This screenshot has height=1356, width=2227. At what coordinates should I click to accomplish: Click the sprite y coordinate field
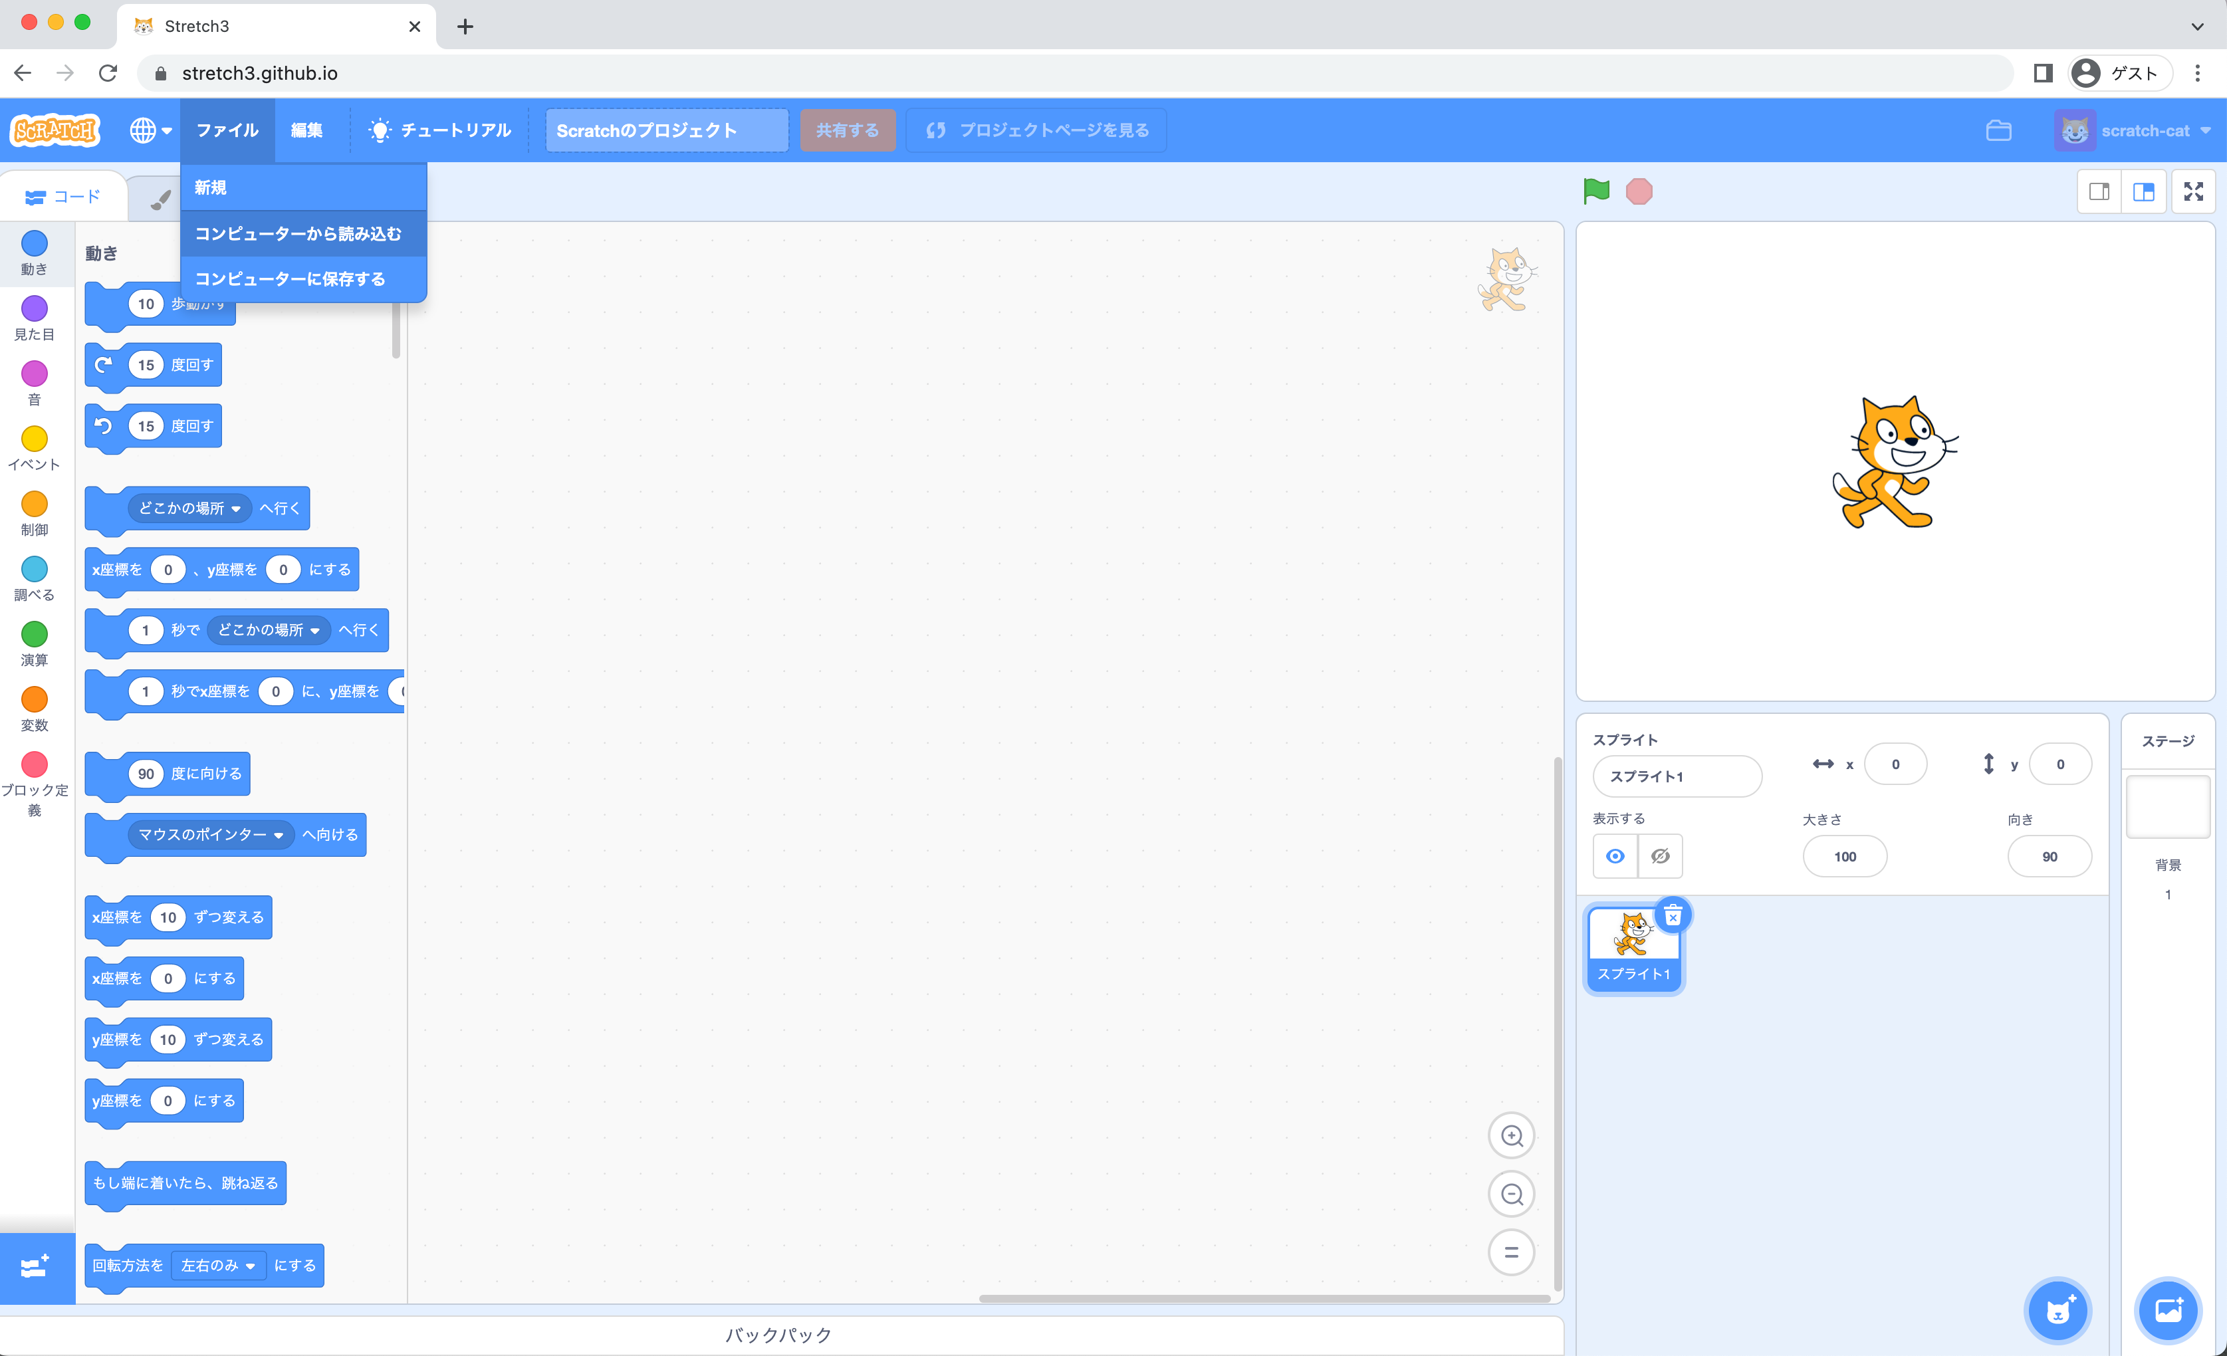click(x=2059, y=764)
